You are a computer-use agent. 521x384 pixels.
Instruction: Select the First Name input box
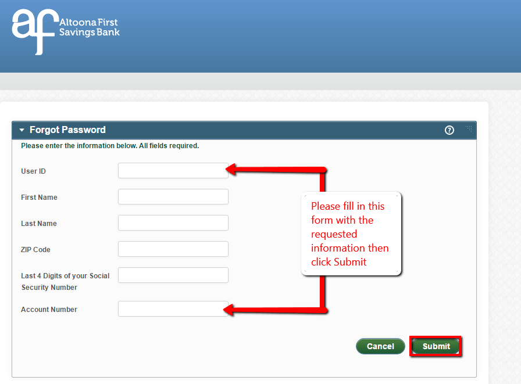173,196
